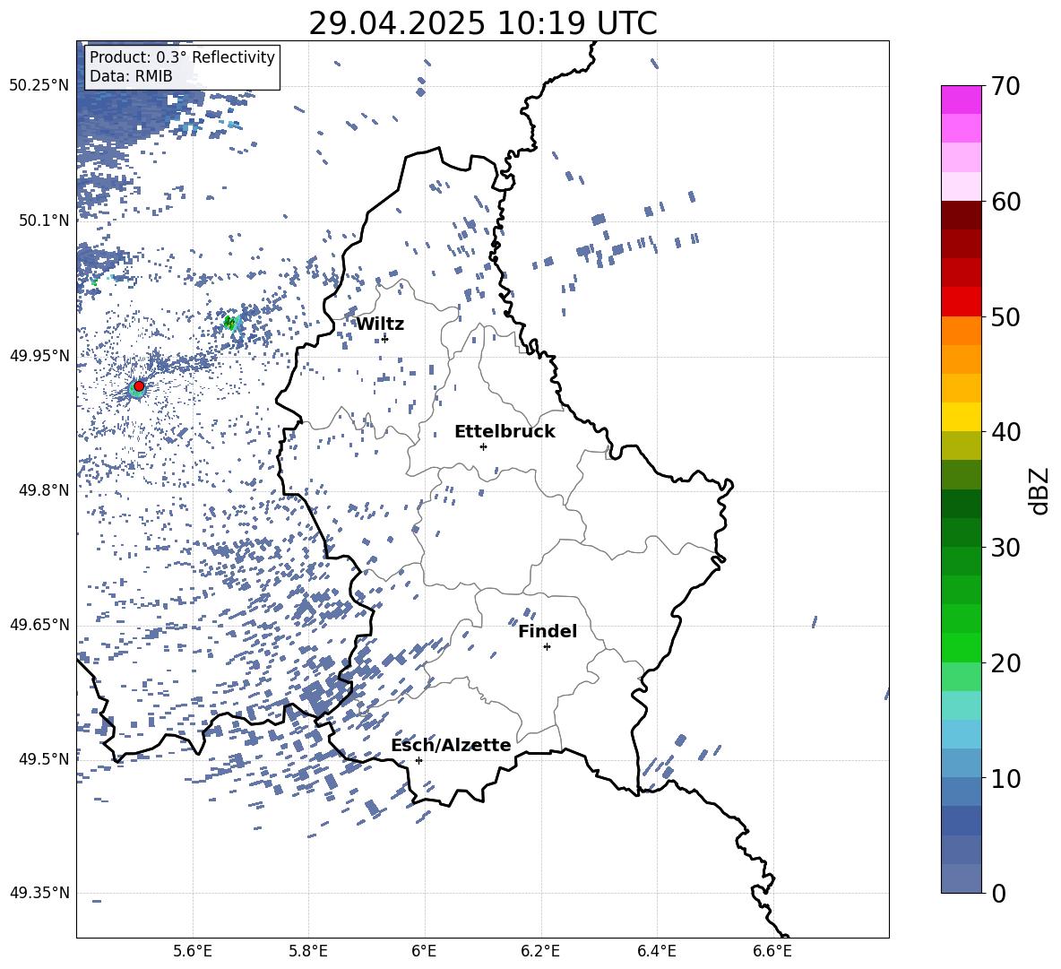Viewport: 1061px width, 969px height.
Task: Click the bright red colorbar swatch below 50 tick
Action: tap(961, 302)
